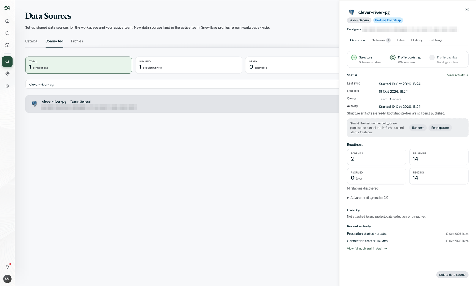This screenshot has width=476, height=286.
Task: Click the S4 logo in the sidebar
Action: (7, 8)
